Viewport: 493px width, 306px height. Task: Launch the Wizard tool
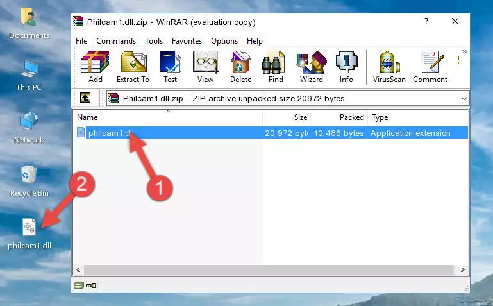coord(312,67)
